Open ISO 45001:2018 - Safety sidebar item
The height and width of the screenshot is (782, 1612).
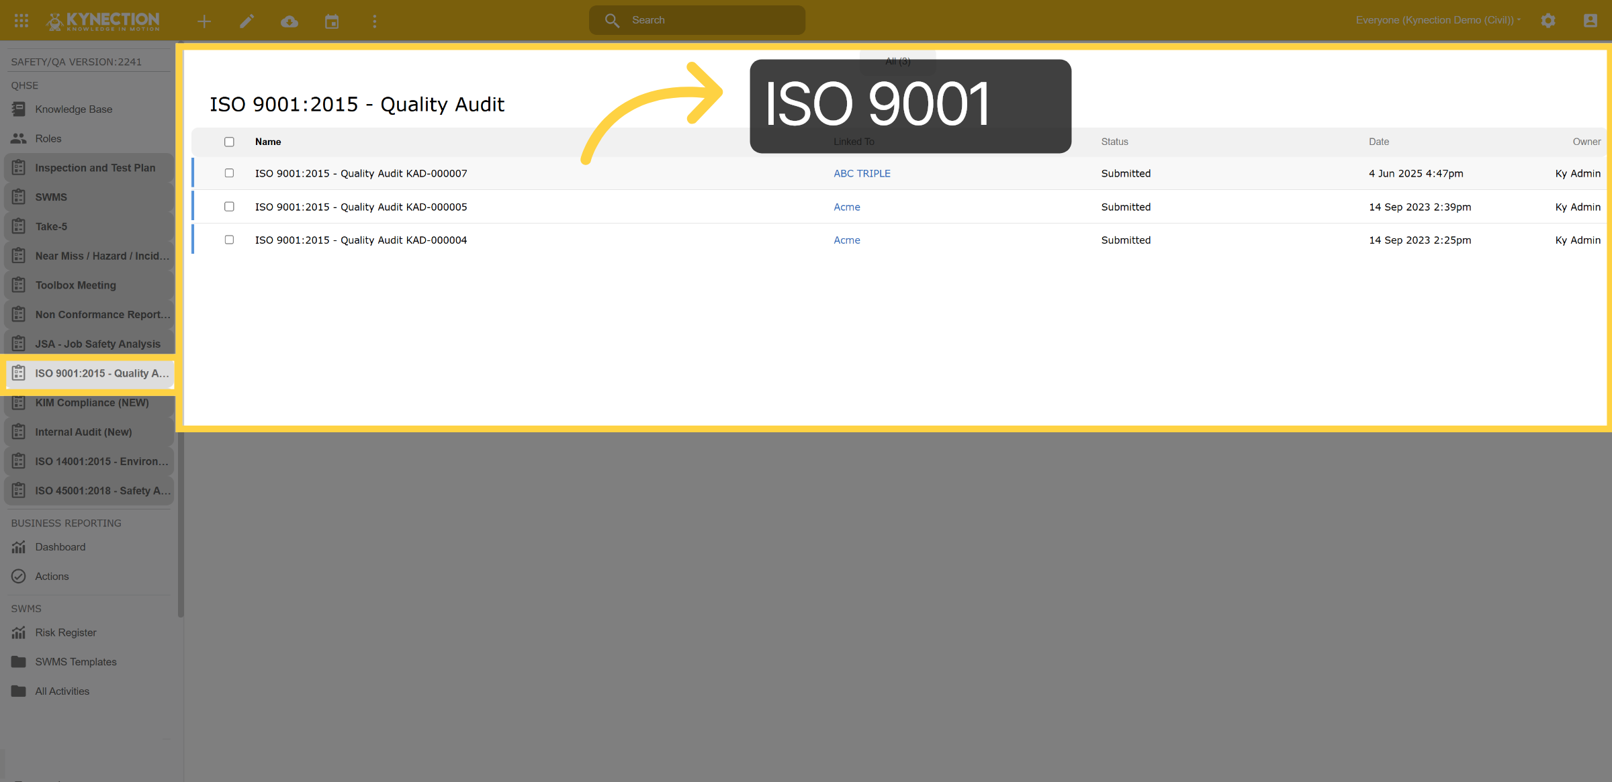coord(89,491)
